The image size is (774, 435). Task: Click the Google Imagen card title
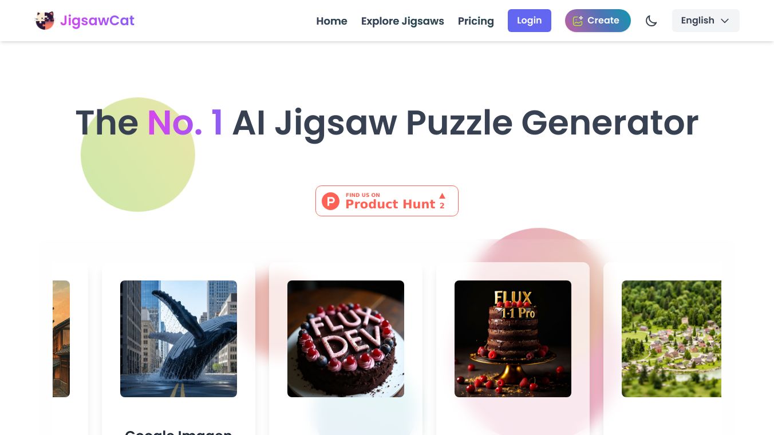179,432
